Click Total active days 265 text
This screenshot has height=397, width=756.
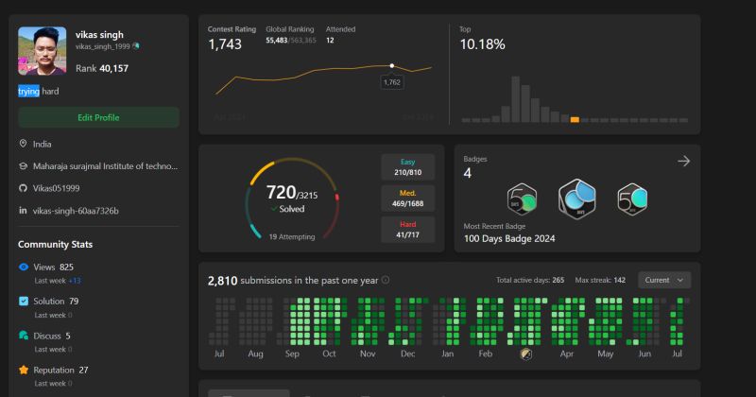click(x=530, y=280)
